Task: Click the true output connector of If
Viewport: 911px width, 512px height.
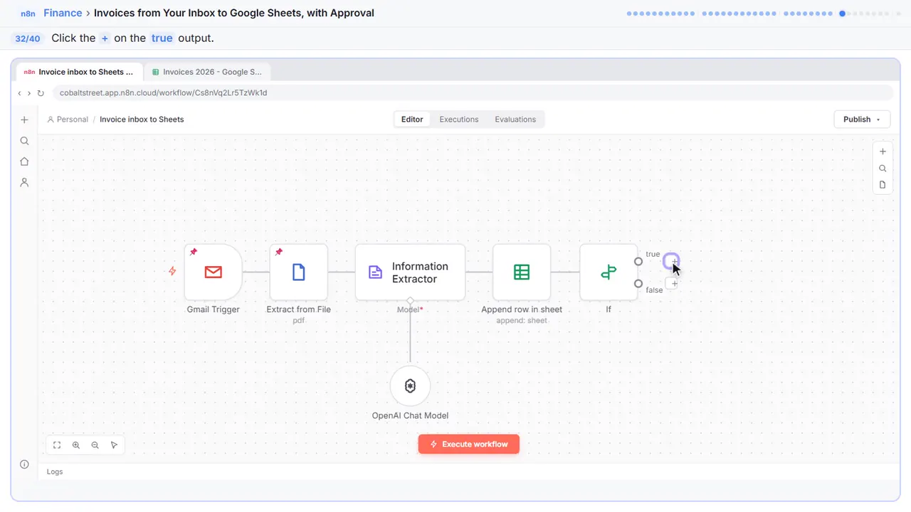Action: pos(638,262)
